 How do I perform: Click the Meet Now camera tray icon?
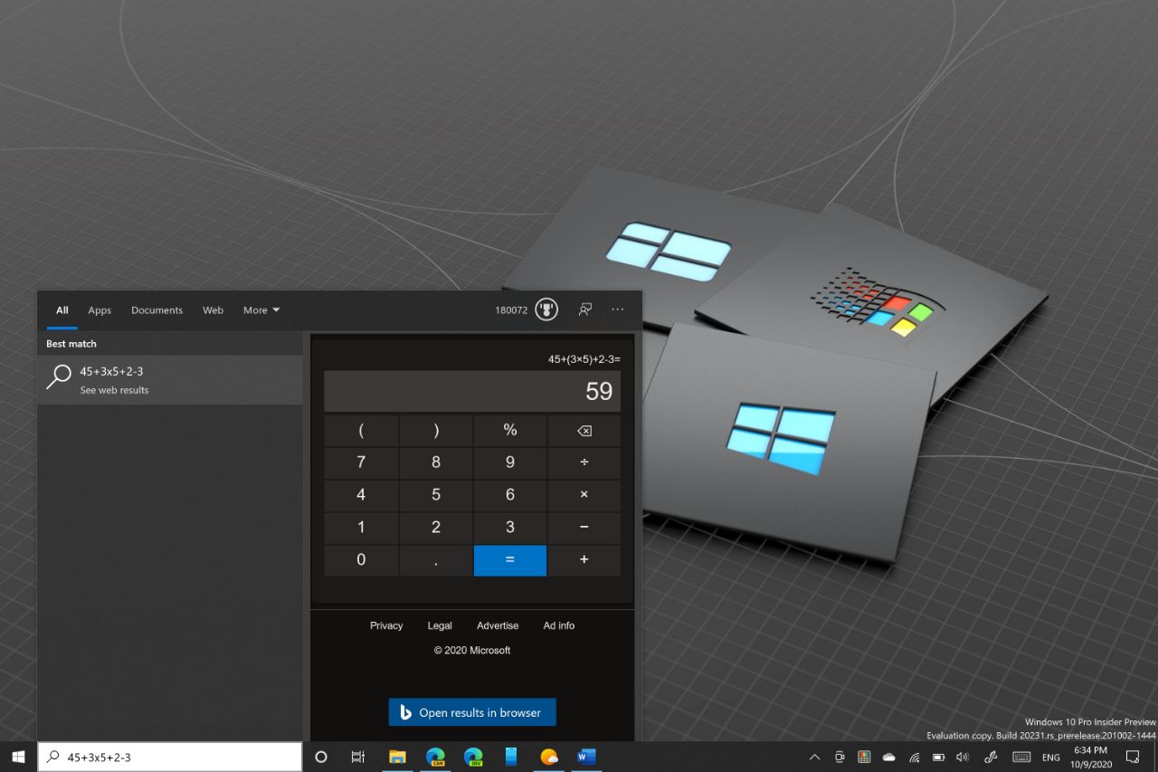(x=840, y=758)
